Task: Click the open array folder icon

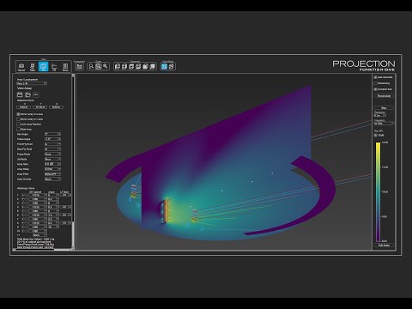Action: click(27, 94)
